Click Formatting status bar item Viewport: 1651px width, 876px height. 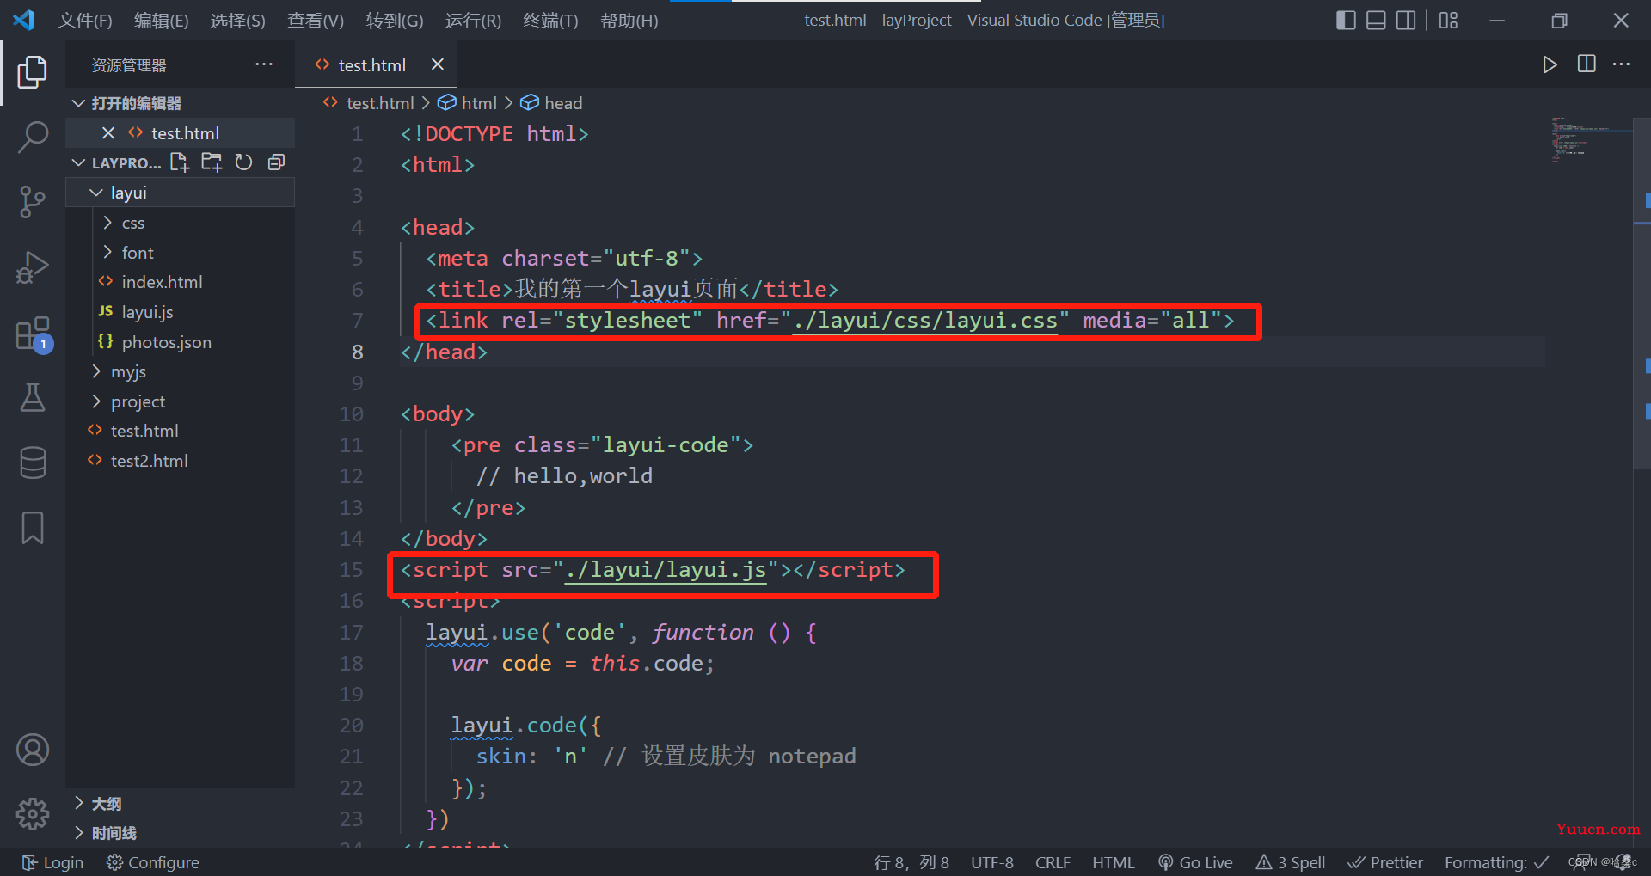coord(1496,862)
